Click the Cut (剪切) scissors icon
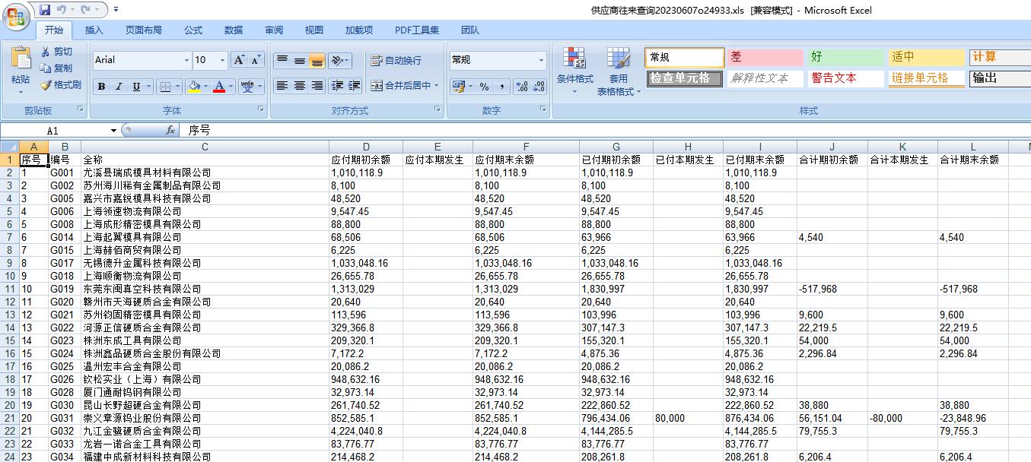Image resolution: width=1031 pixels, height=462 pixels. click(x=46, y=52)
